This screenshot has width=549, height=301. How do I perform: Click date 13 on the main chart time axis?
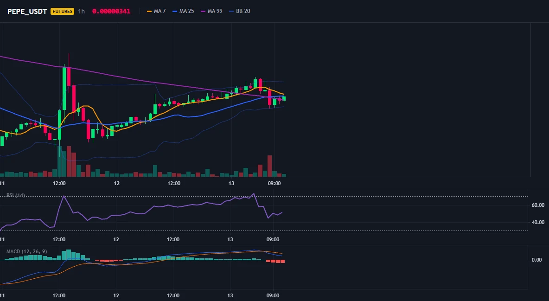point(231,183)
